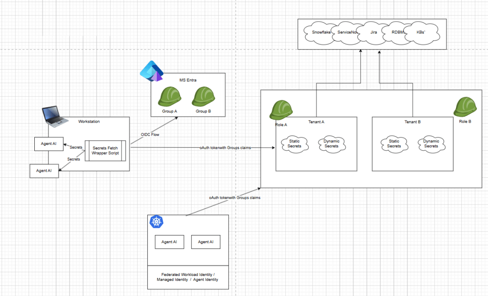Image resolution: width=488 pixels, height=296 pixels.
Task: Click the Kubernetes wheel icon
Action: pos(156,222)
